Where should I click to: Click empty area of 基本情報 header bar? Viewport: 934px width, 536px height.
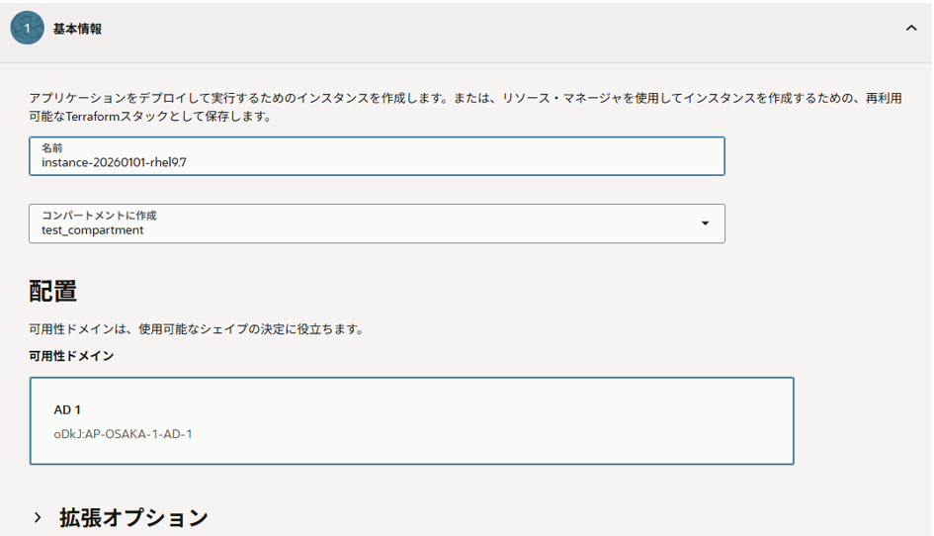pos(494,29)
